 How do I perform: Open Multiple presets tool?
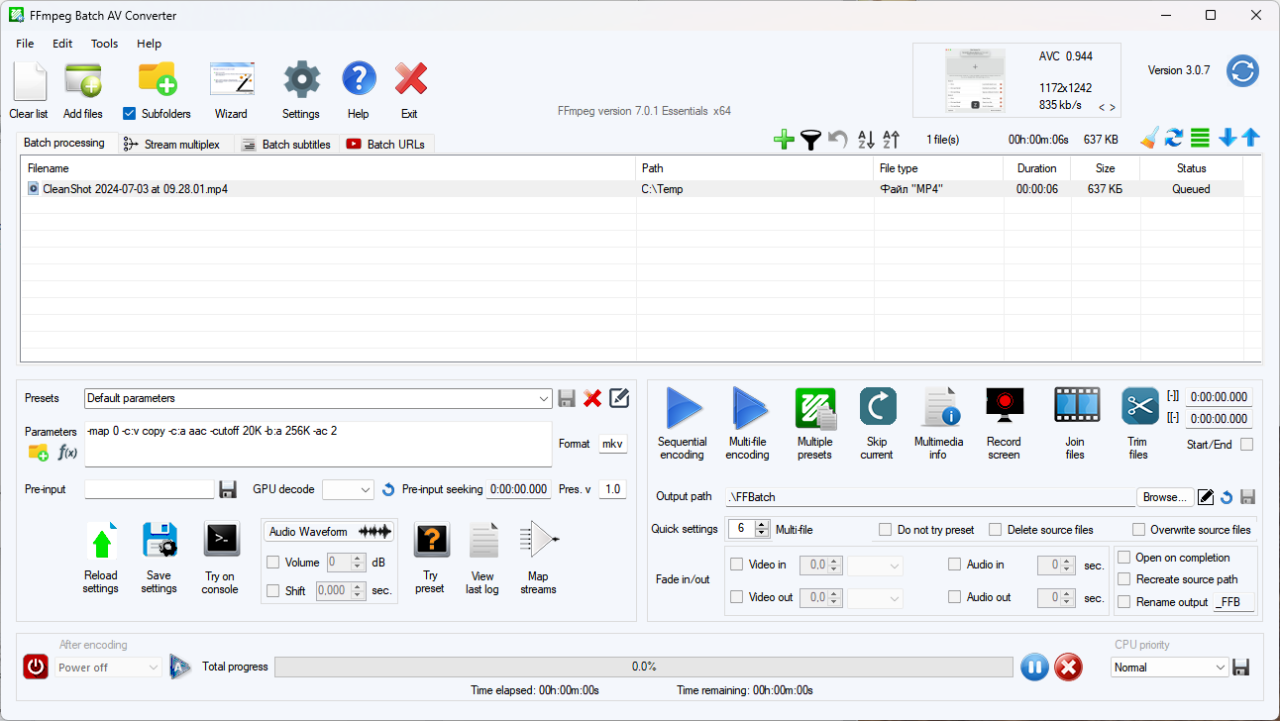[815, 407]
